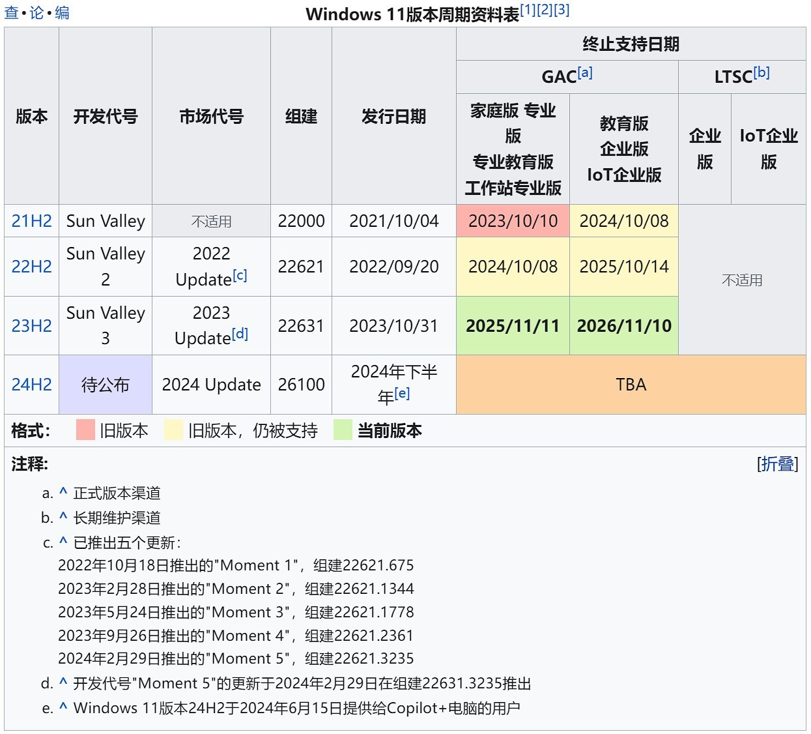811x734 pixels.
Task: Click the 22H2 row's 2024/10/08 end date cell
Action: point(513,267)
